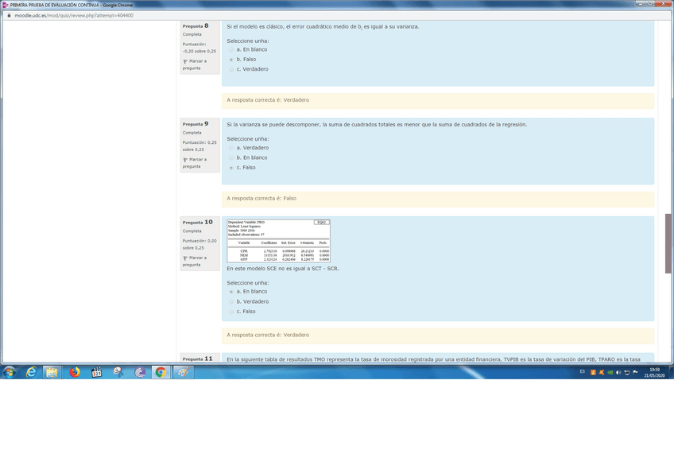Launch Internet Explorer from taskbar
674x450 pixels.
31,372
